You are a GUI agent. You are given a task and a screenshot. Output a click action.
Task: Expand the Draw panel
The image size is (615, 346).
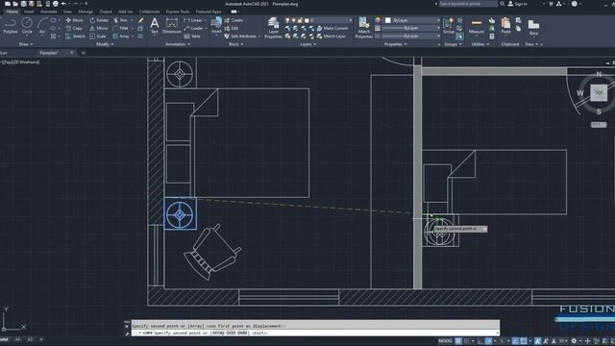tap(26, 44)
